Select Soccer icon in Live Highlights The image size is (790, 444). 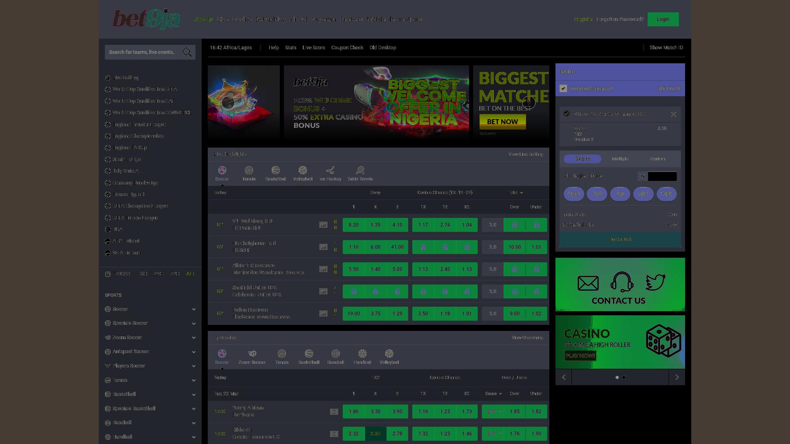click(222, 170)
